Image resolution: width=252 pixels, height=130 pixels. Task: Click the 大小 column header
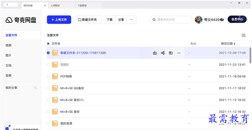(x=193, y=44)
